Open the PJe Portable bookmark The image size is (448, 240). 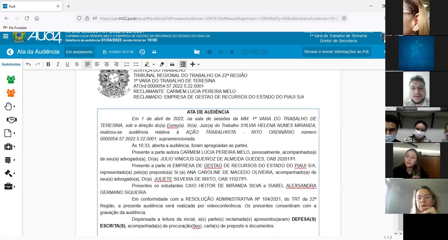tap(15, 28)
